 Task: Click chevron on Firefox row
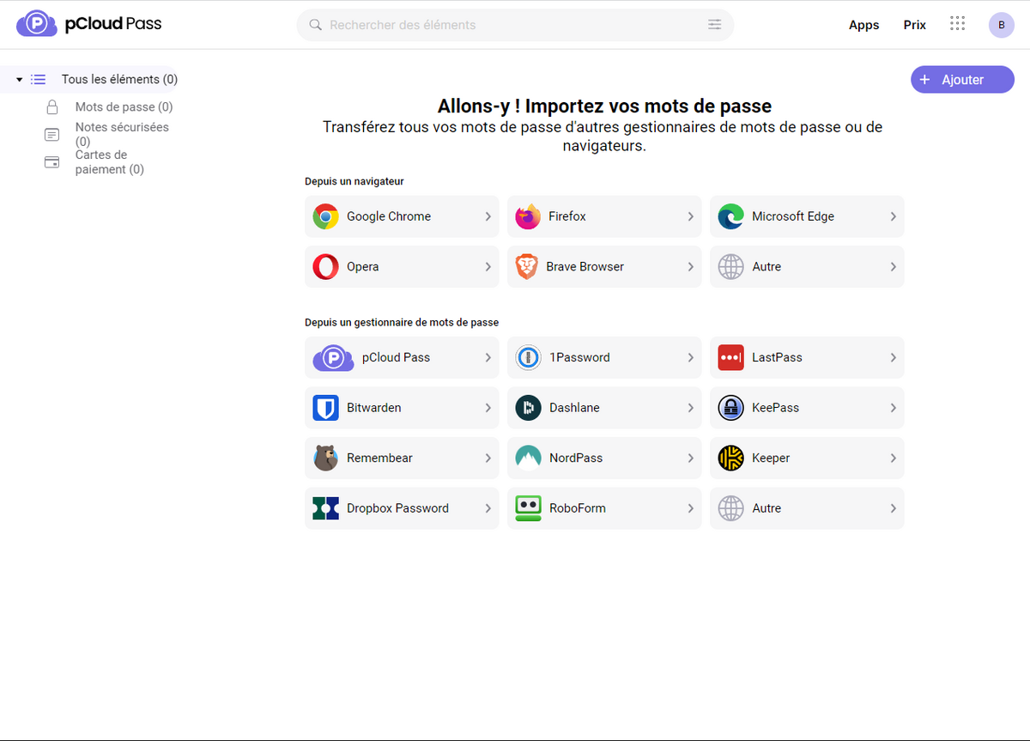coord(690,216)
